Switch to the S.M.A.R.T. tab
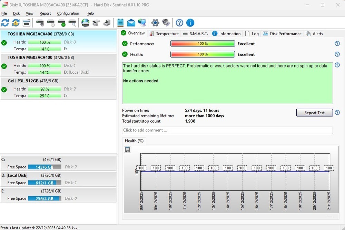 point(195,33)
